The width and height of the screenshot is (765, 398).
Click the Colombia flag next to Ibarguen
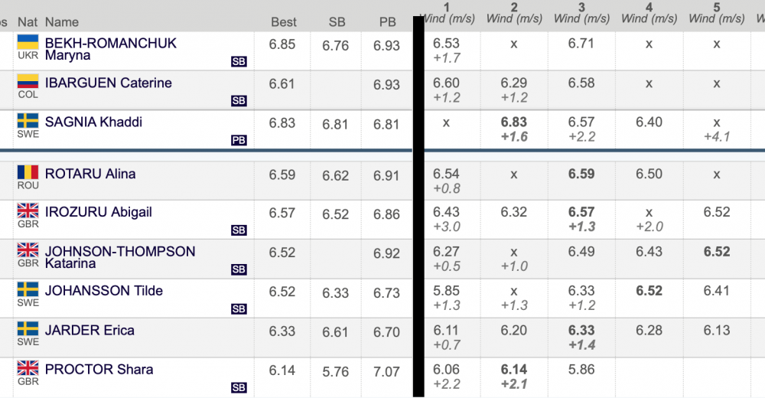[28, 81]
